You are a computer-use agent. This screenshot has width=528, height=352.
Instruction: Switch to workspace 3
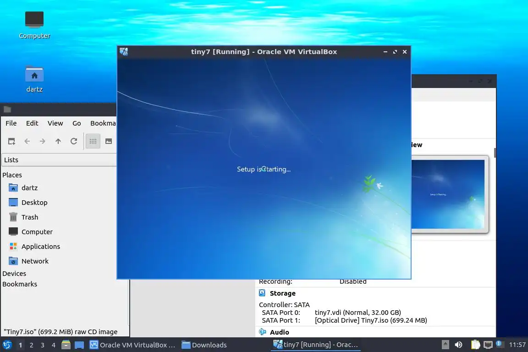(x=43, y=345)
